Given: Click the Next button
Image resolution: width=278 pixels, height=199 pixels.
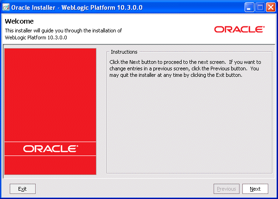Looking at the screenshot, I should [x=255, y=189].
